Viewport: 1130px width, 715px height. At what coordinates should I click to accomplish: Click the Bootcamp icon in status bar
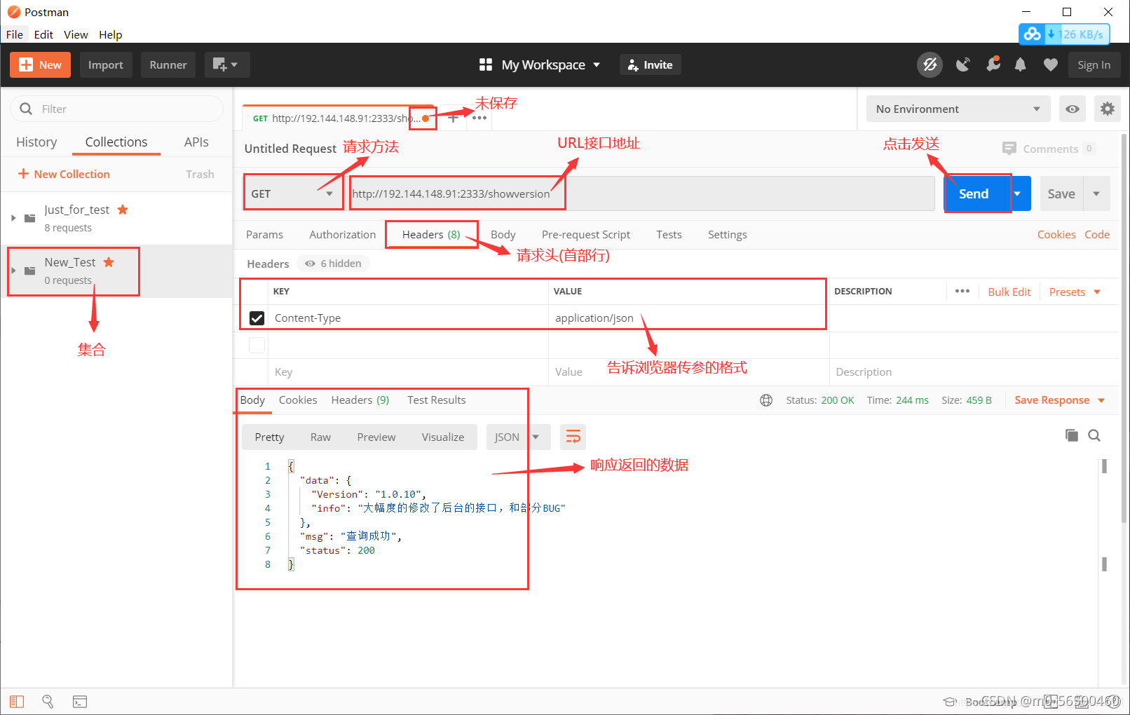pyautogui.click(x=951, y=702)
